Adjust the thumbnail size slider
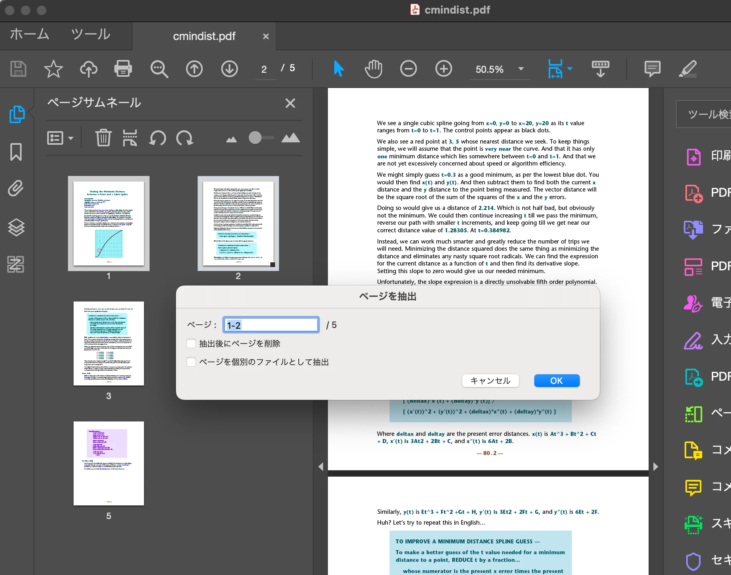The image size is (731, 575). (x=255, y=138)
